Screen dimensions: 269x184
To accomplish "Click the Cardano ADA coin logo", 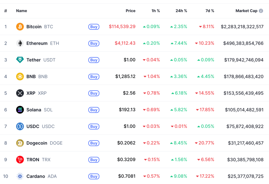I will (x=20, y=176).
